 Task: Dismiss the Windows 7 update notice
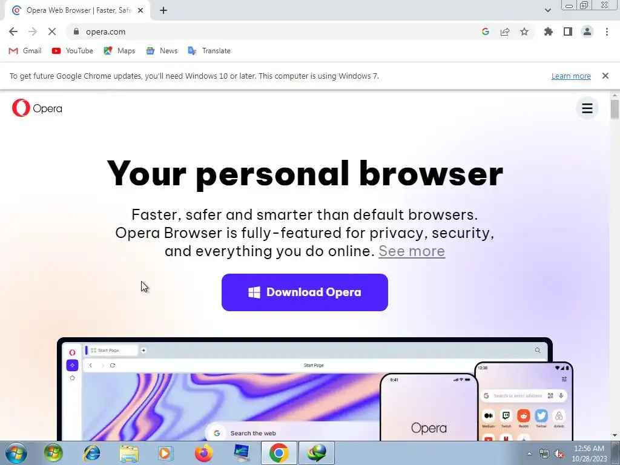(605, 76)
